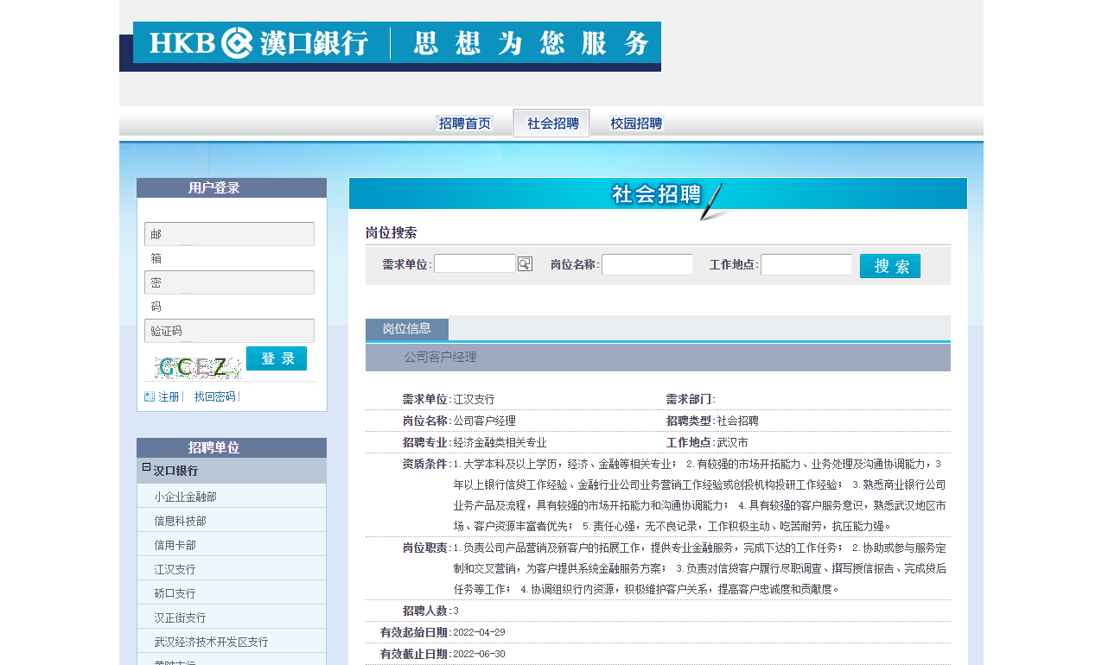This screenshot has width=1102, height=665.
Task: Select the 岗位信息 tab
Action: pos(407,329)
